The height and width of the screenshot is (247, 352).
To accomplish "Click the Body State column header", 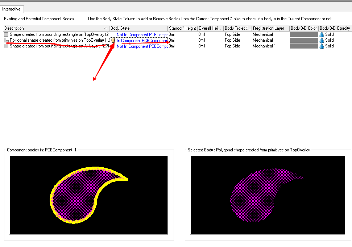I will (x=138, y=28).
